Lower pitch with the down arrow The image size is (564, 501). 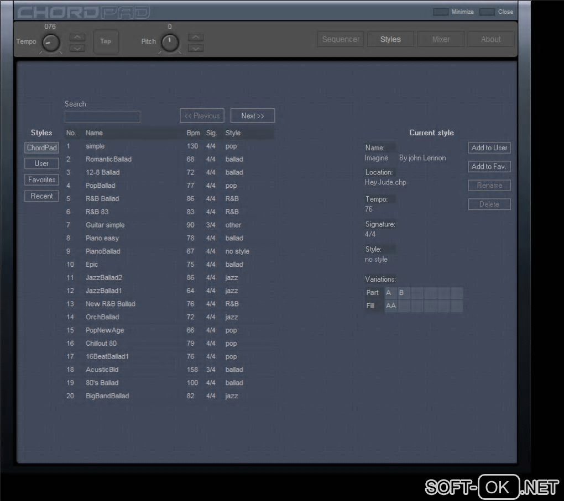(x=196, y=49)
